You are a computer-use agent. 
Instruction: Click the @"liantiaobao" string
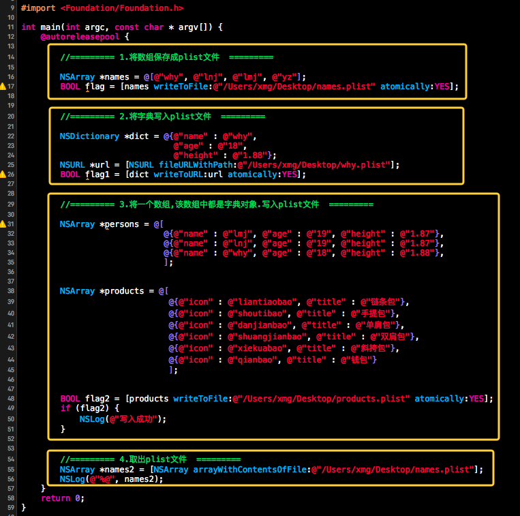pos(262,302)
